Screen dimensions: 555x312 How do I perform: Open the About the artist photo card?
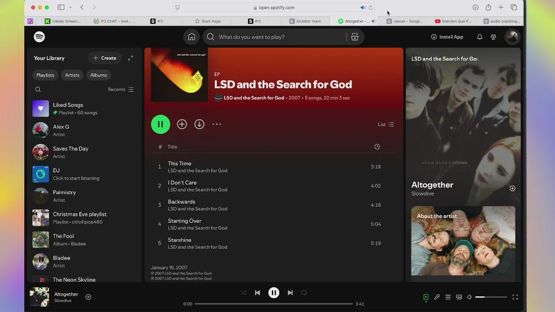pyautogui.click(x=463, y=241)
